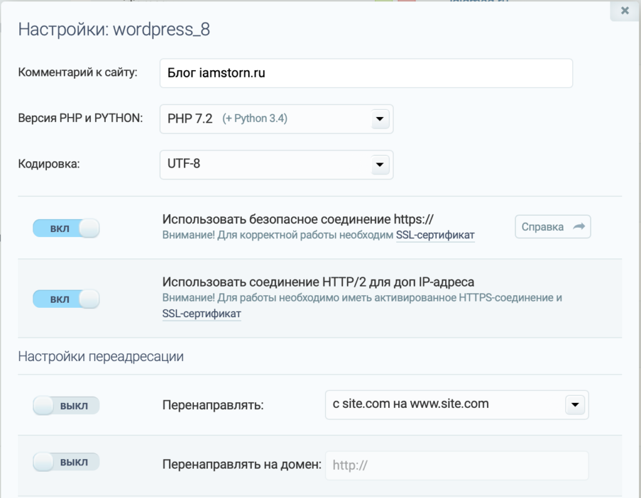Screen dimensions: 641x498
Task: Open the Справка help button
Action: (x=553, y=226)
